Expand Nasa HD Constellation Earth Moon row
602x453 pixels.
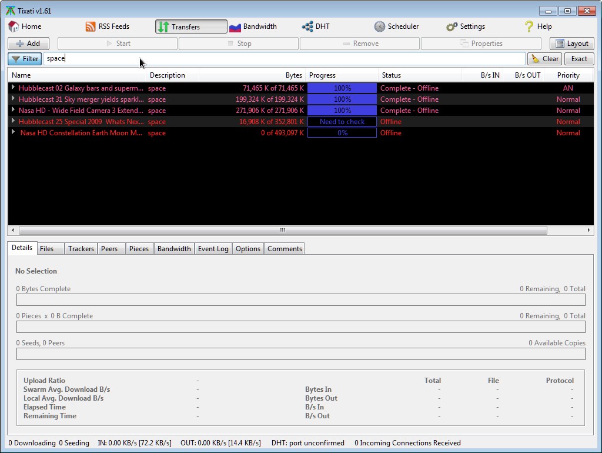(13, 132)
